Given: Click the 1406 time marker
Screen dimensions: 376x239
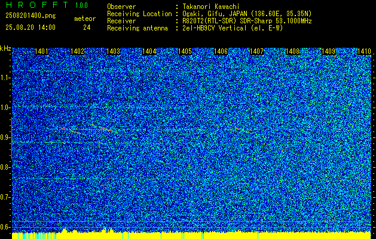Looking at the screenshot, I should (x=221, y=51).
